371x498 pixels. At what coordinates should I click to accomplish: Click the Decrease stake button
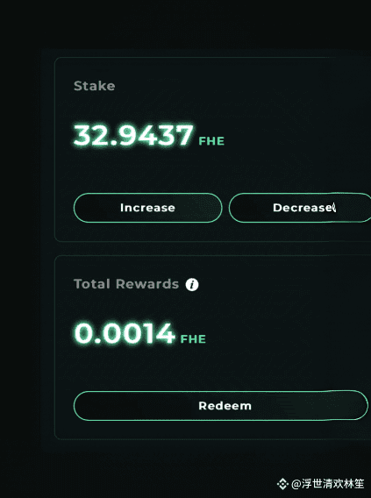(x=300, y=208)
